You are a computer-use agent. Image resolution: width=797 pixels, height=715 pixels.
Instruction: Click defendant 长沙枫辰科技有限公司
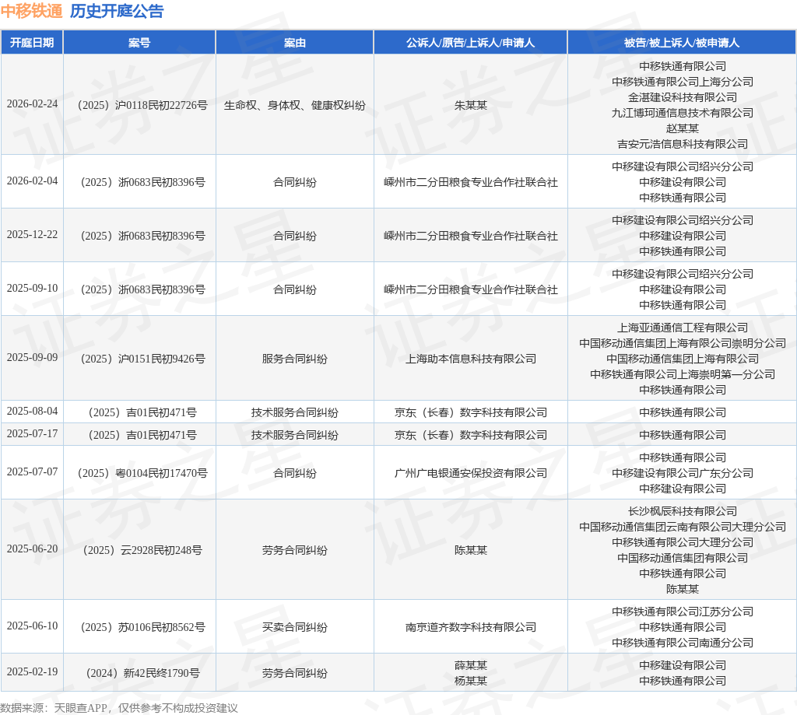pos(682,511)
